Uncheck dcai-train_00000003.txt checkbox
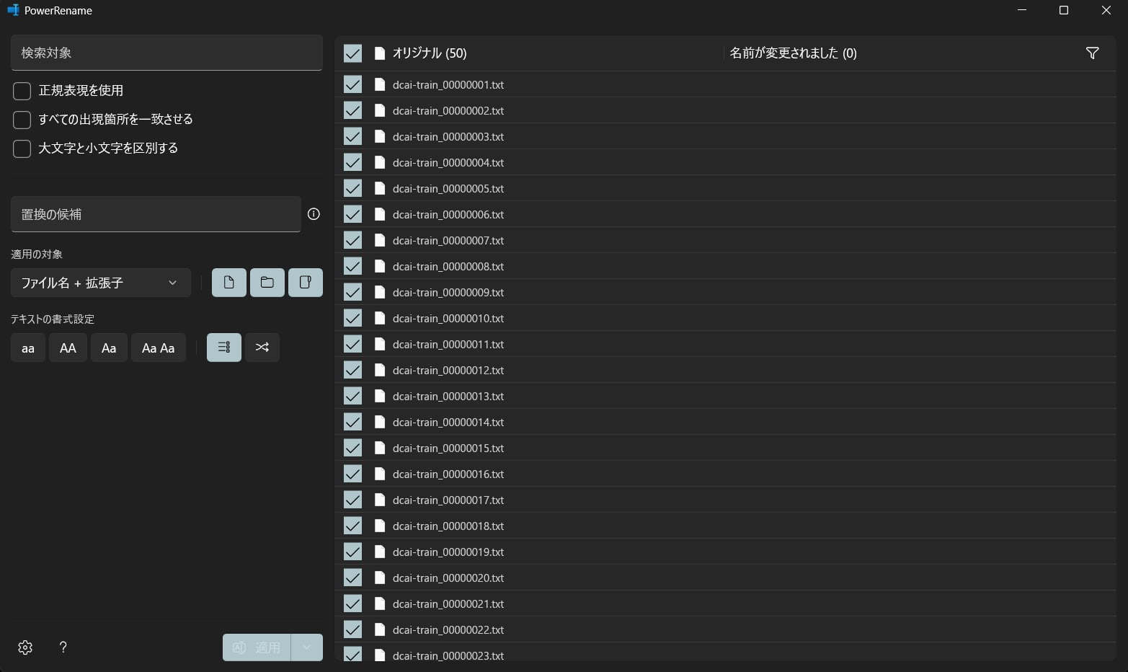 pyautogui.click(x=352, y=136)
